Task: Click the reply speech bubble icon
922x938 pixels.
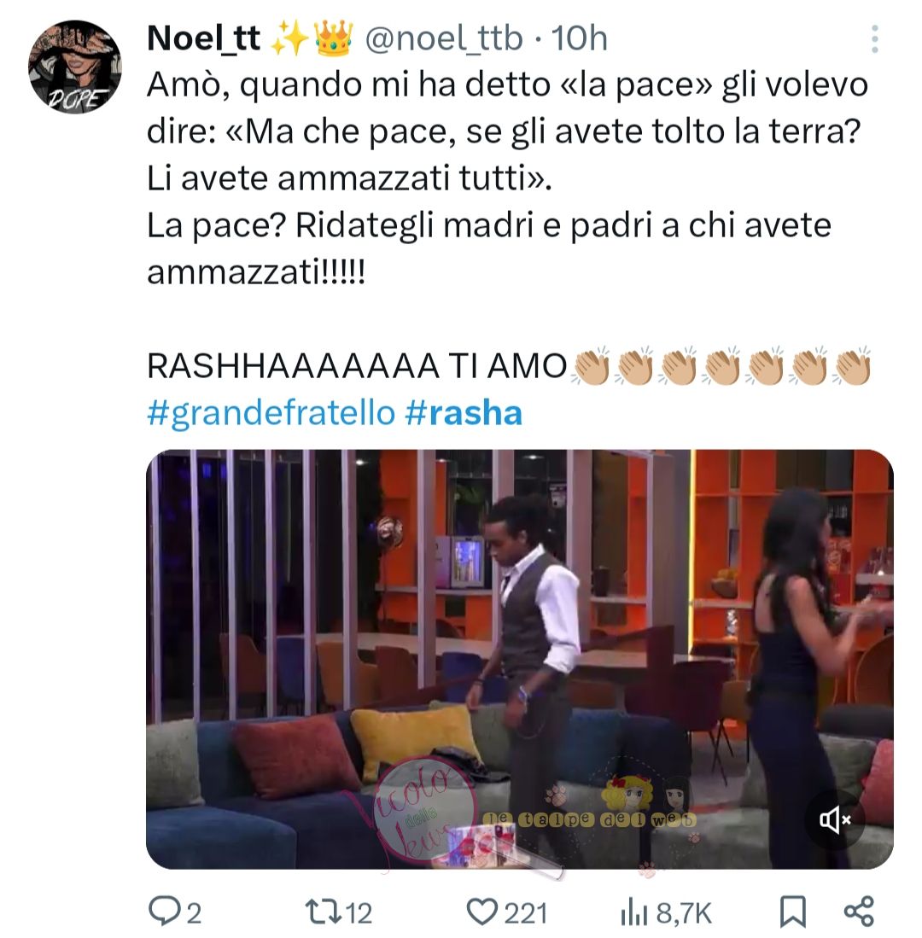Action: coord(162,912)
